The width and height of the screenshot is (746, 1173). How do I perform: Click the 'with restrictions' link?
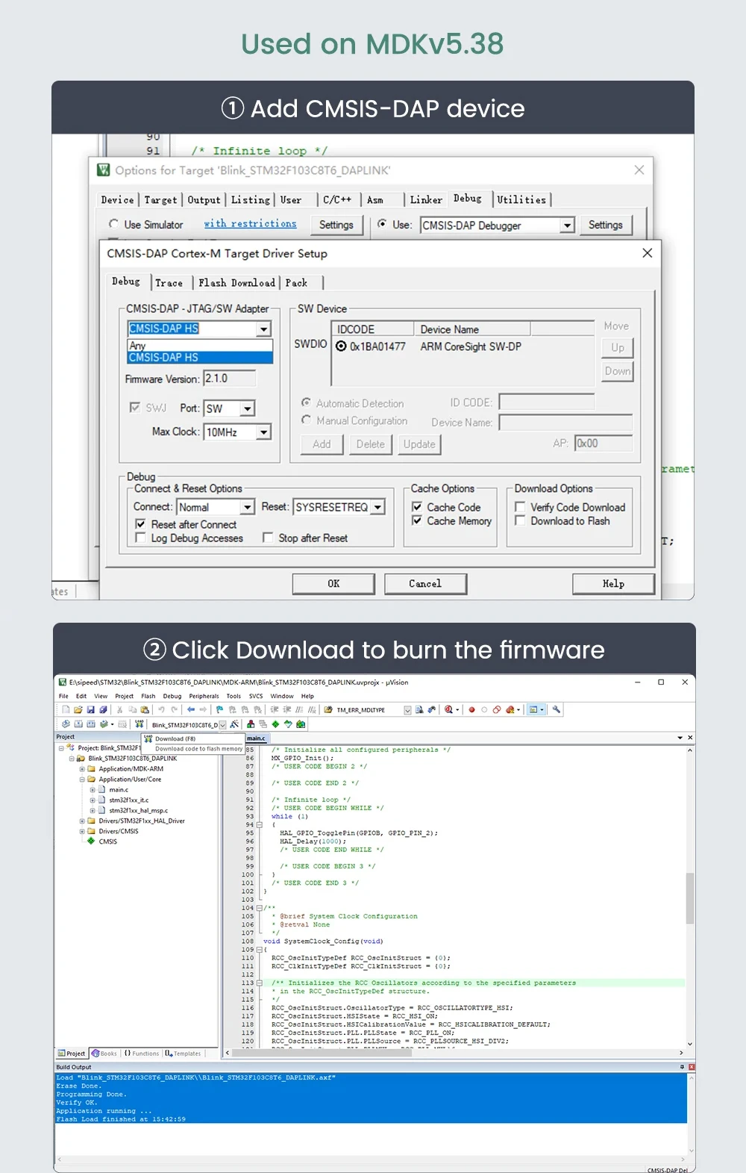(250, 223)
